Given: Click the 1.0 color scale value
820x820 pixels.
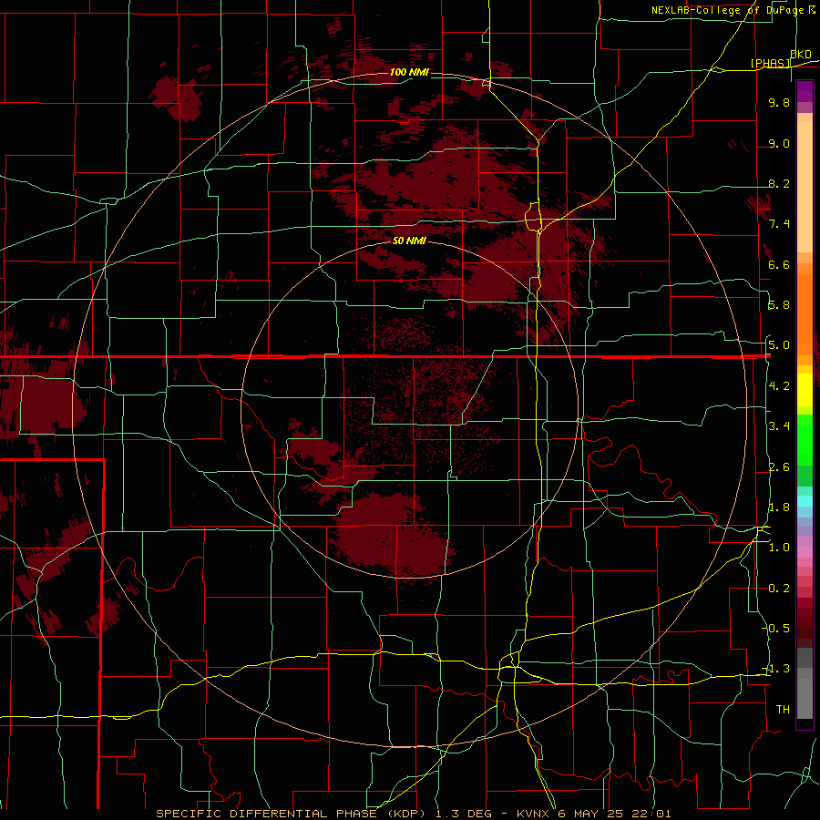Looking at the screenshot, I should (779, 548).
